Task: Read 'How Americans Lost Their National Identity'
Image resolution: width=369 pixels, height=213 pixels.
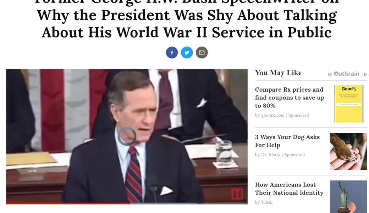Action: (x=289, y=189)
